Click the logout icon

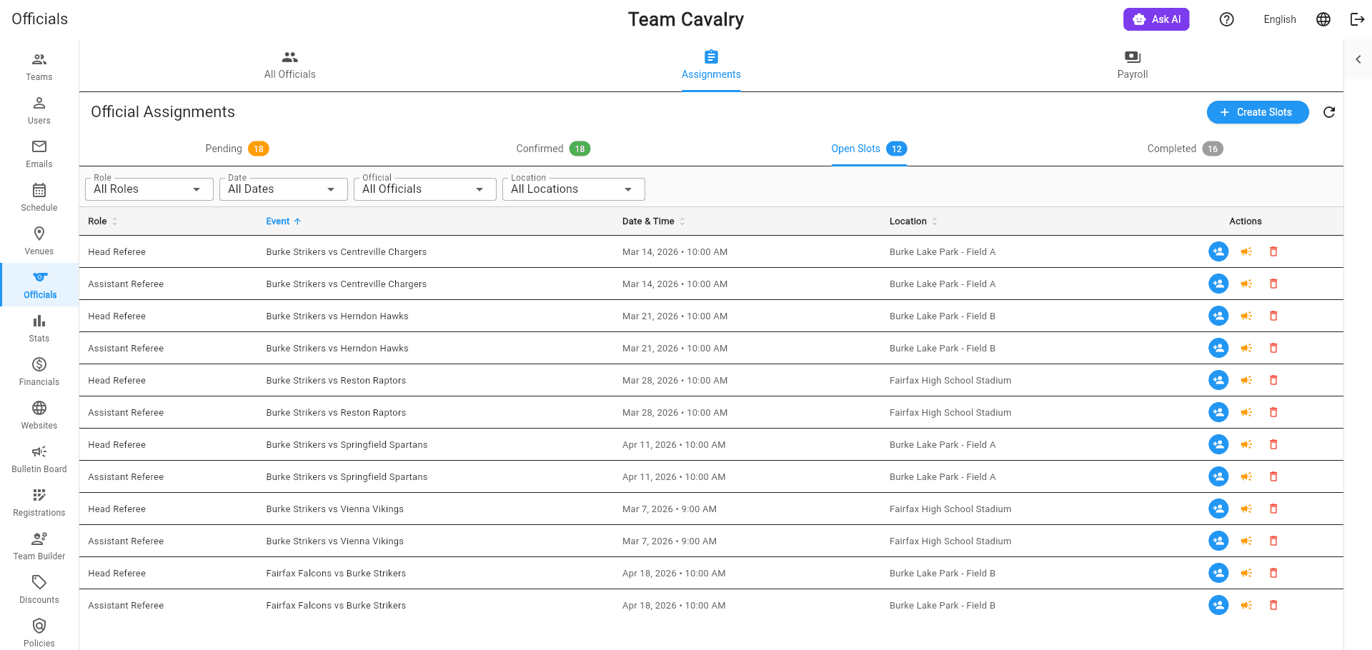(1357, 19)
